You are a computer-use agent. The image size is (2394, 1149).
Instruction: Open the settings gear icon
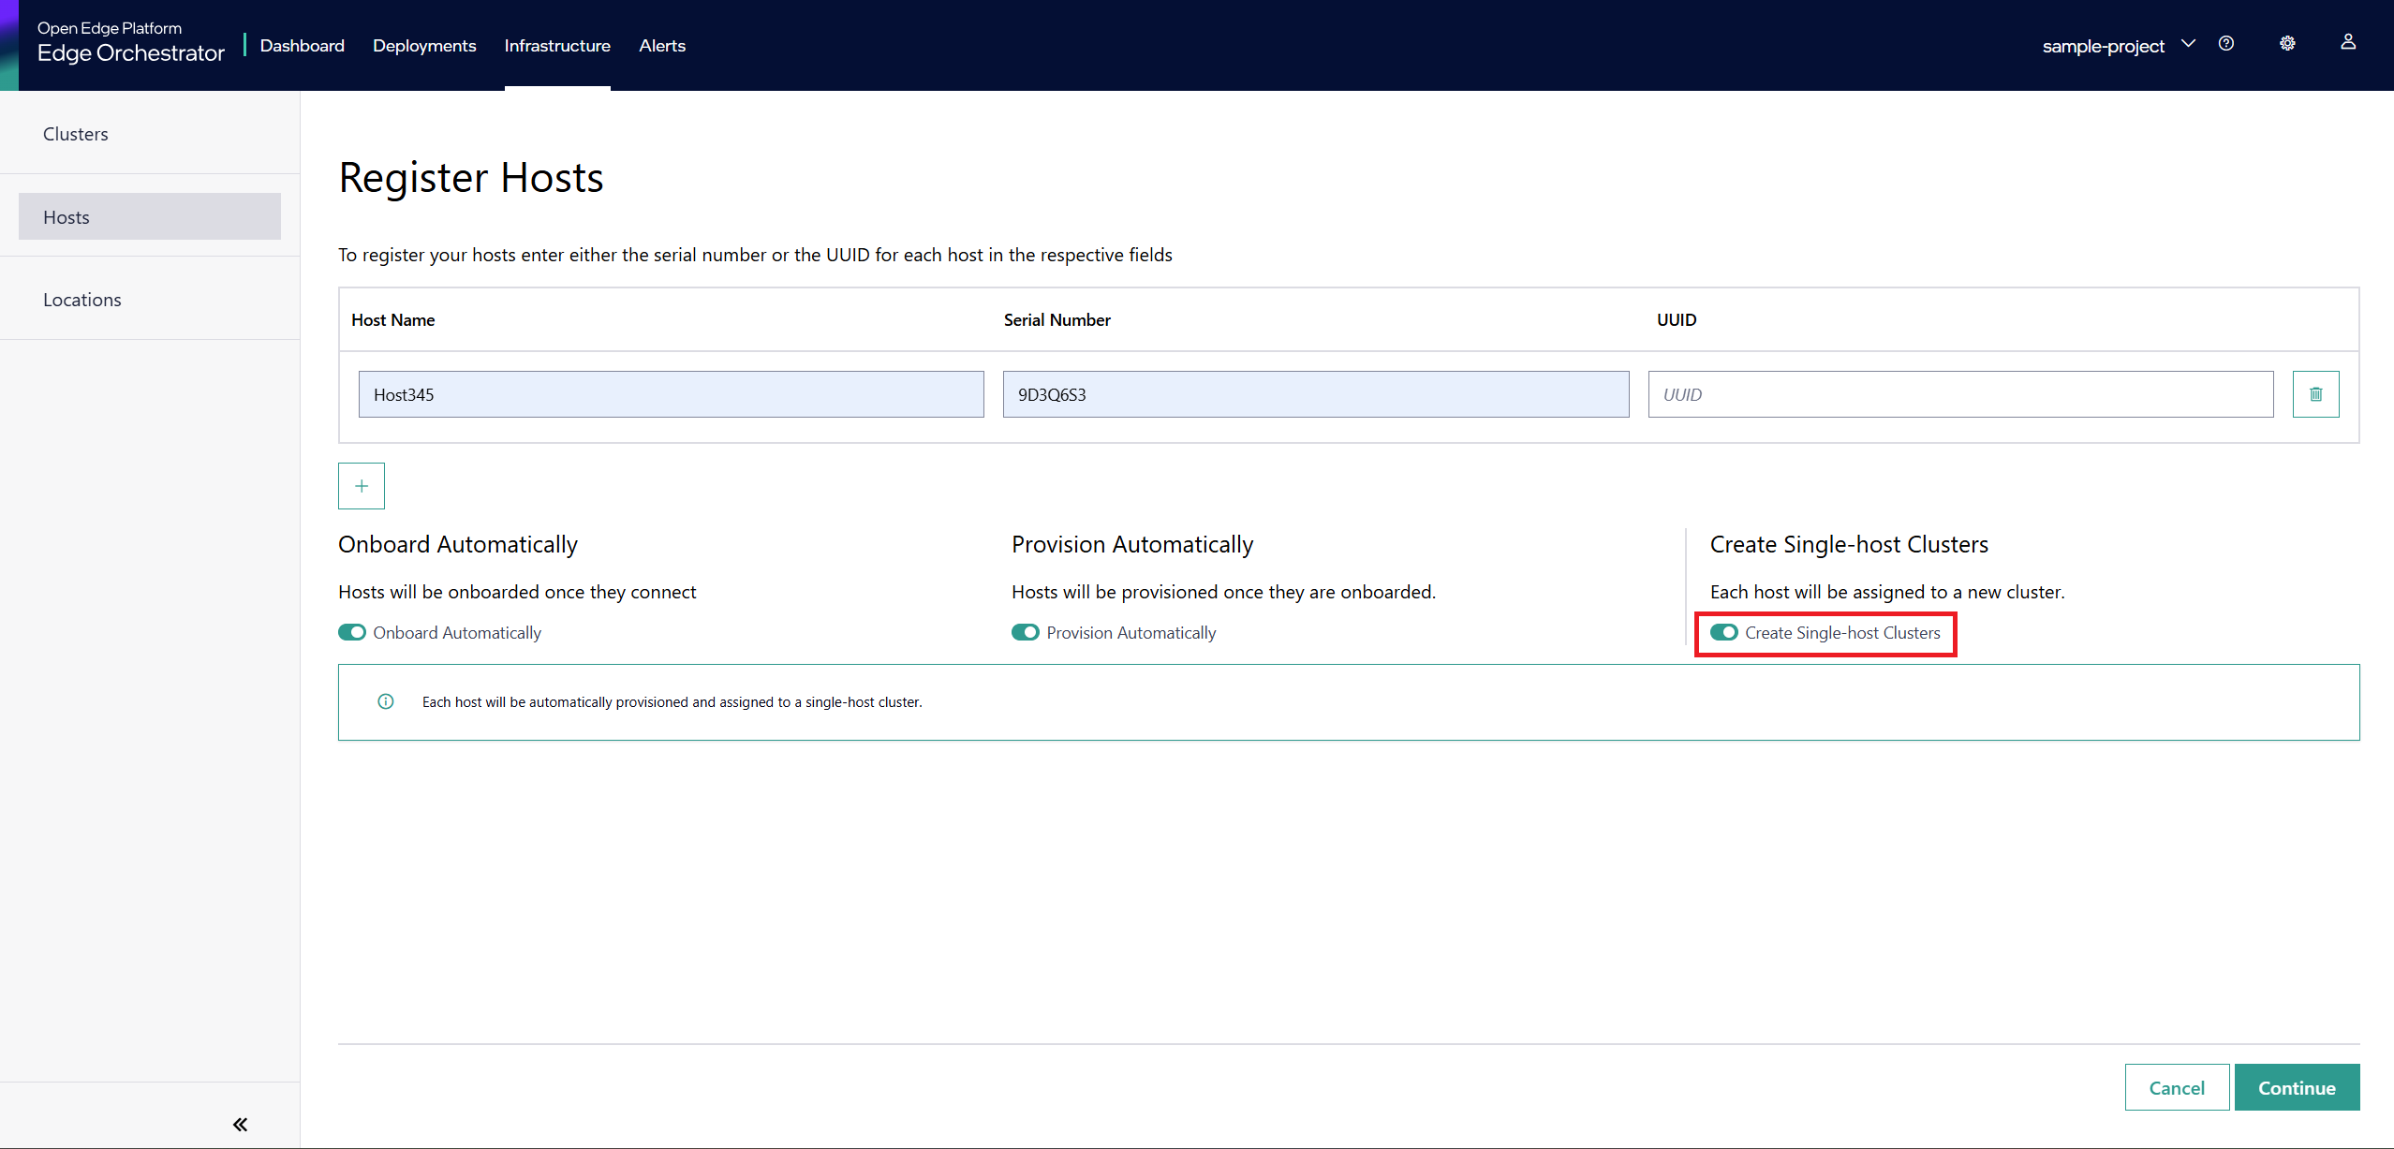click(x=2288, y=44)
